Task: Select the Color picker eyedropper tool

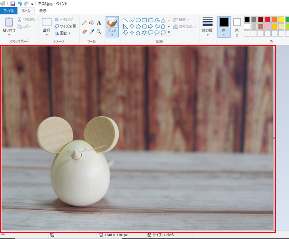Action: [x=92, y=32]
